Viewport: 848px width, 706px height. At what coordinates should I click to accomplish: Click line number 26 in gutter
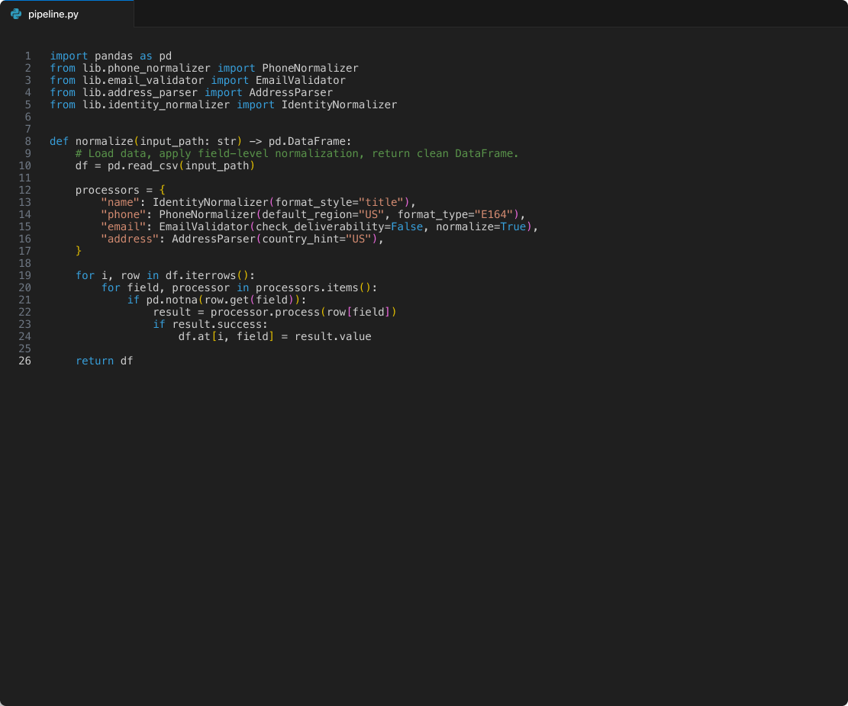click(x=25, y=361)
